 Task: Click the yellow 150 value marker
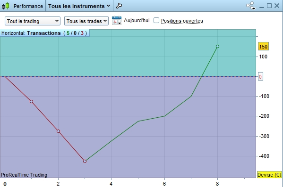click(x=263, y=47)
